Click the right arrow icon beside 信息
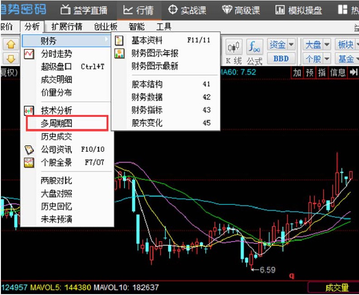 coord(353,73)
